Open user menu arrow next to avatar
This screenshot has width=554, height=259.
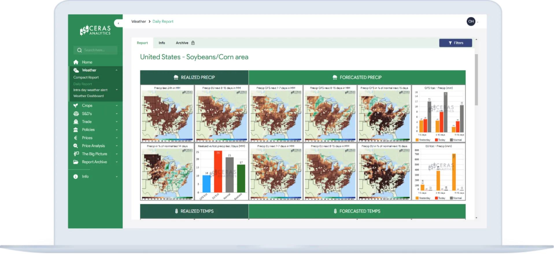pos(477,22)
